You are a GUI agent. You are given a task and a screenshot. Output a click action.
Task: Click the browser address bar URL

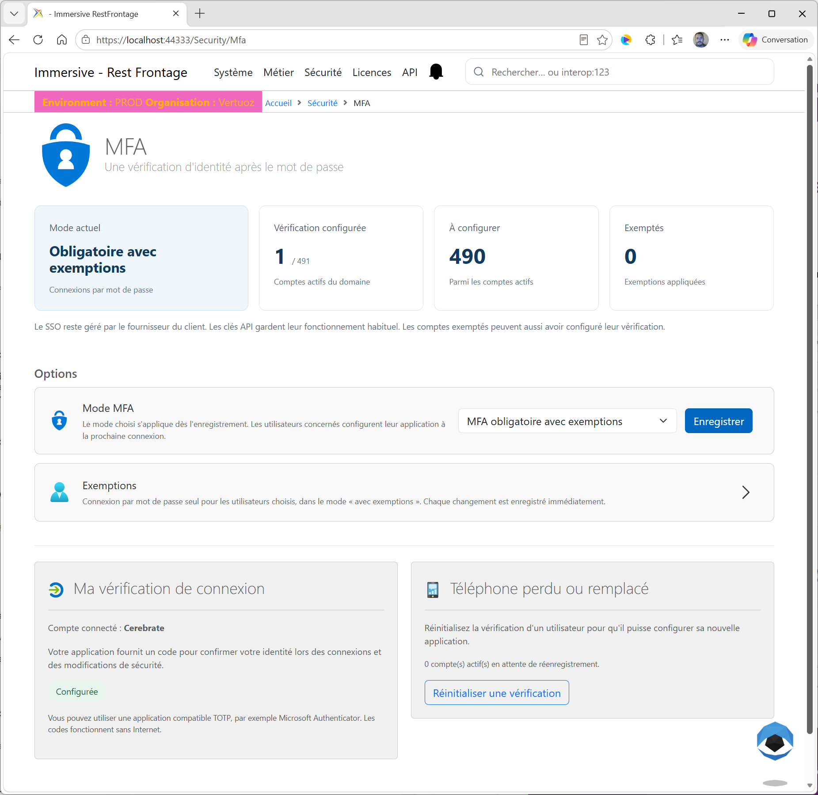(x=171, y=40)
